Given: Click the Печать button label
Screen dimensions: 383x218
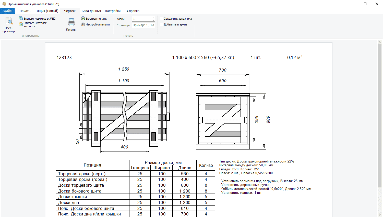Looking at the screenshot, I should click(x=71, y=30).
